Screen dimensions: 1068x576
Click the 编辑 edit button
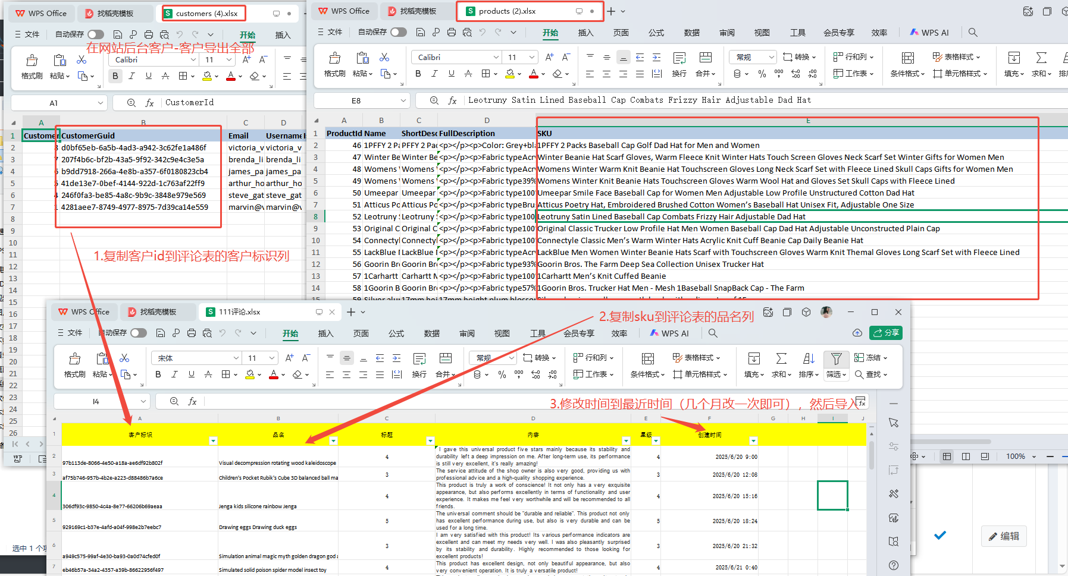click(1004, 536)
